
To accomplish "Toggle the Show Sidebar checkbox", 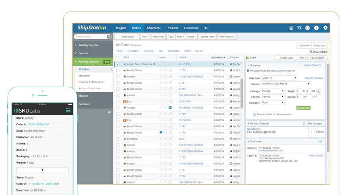I will point(310,52).
